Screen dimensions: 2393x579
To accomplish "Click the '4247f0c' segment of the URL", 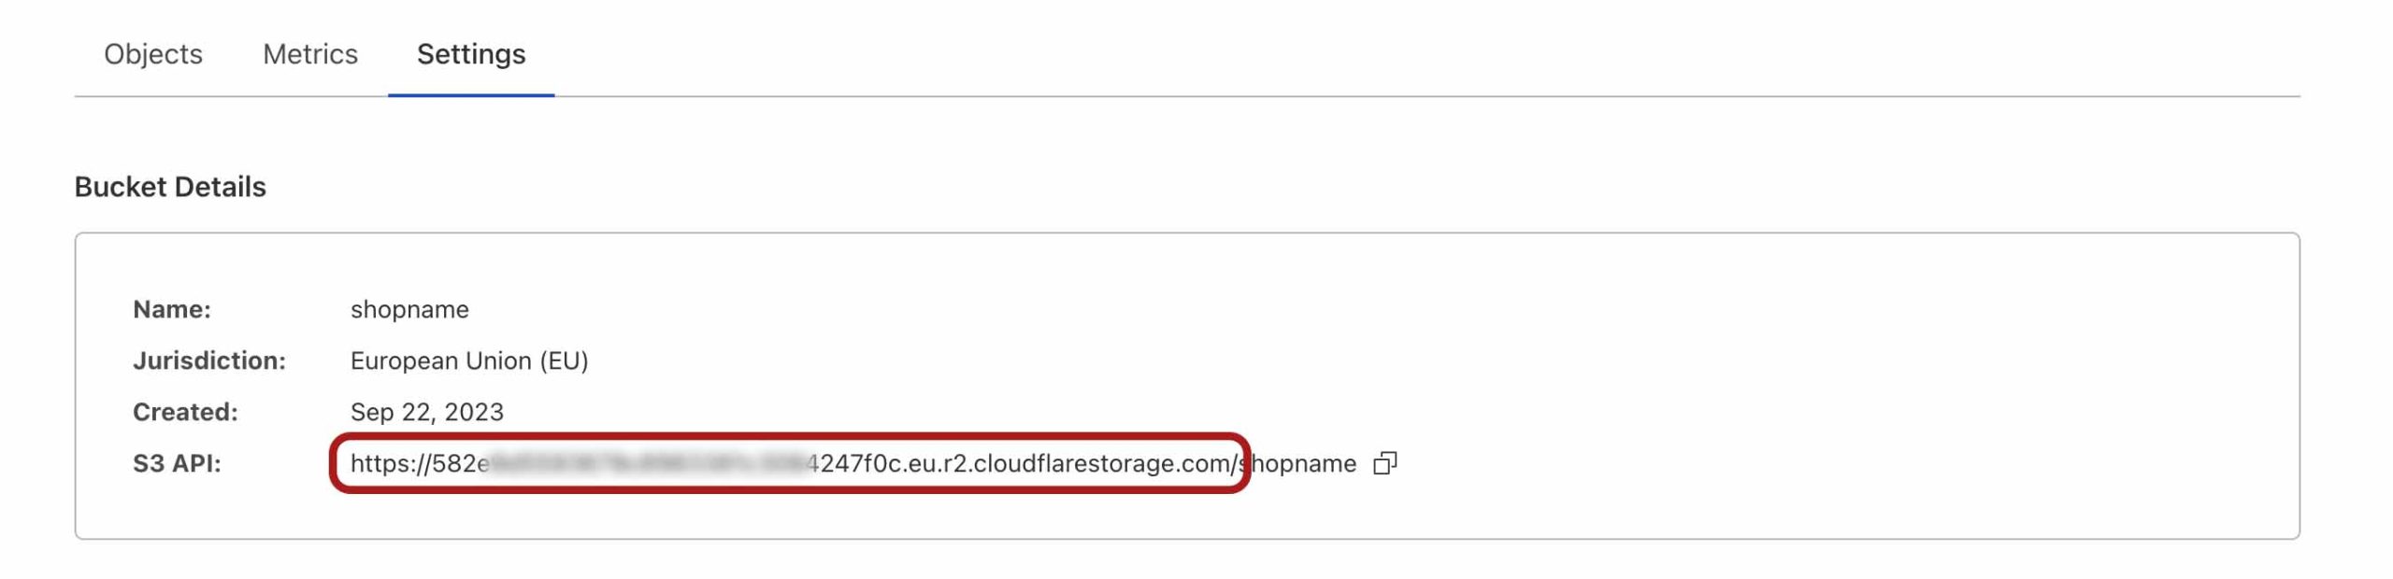I will (853, 463).
